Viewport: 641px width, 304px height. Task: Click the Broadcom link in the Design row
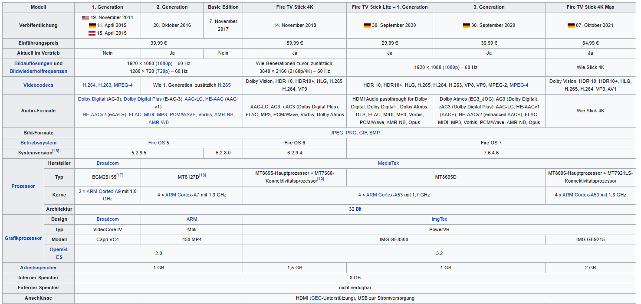point(108,219)
